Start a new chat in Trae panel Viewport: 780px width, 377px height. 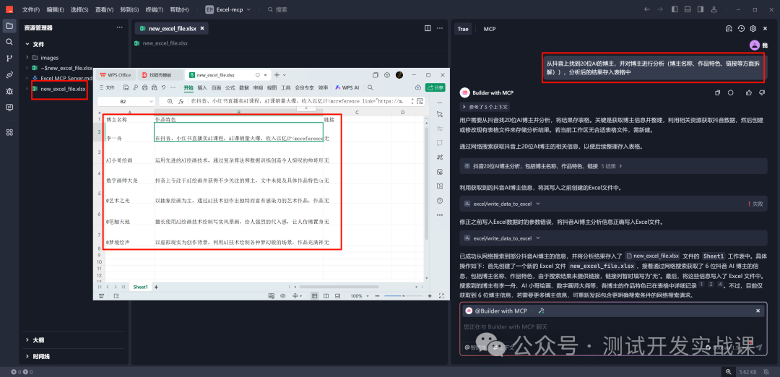(729, 28)
